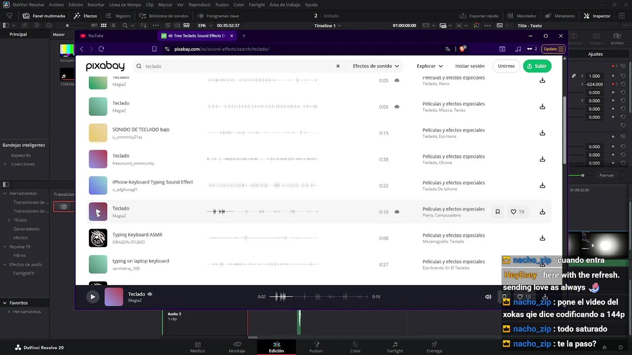The height and width of the screenshot is (355, 632).
Task: Open the Ajustes tab in Inspector
Action: coord(595,54)
